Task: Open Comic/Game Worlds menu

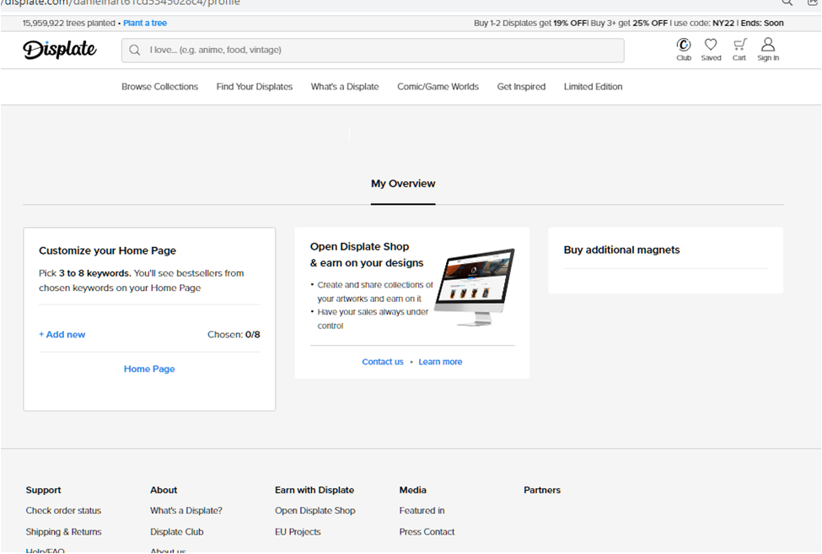Action: click(438, 87)
